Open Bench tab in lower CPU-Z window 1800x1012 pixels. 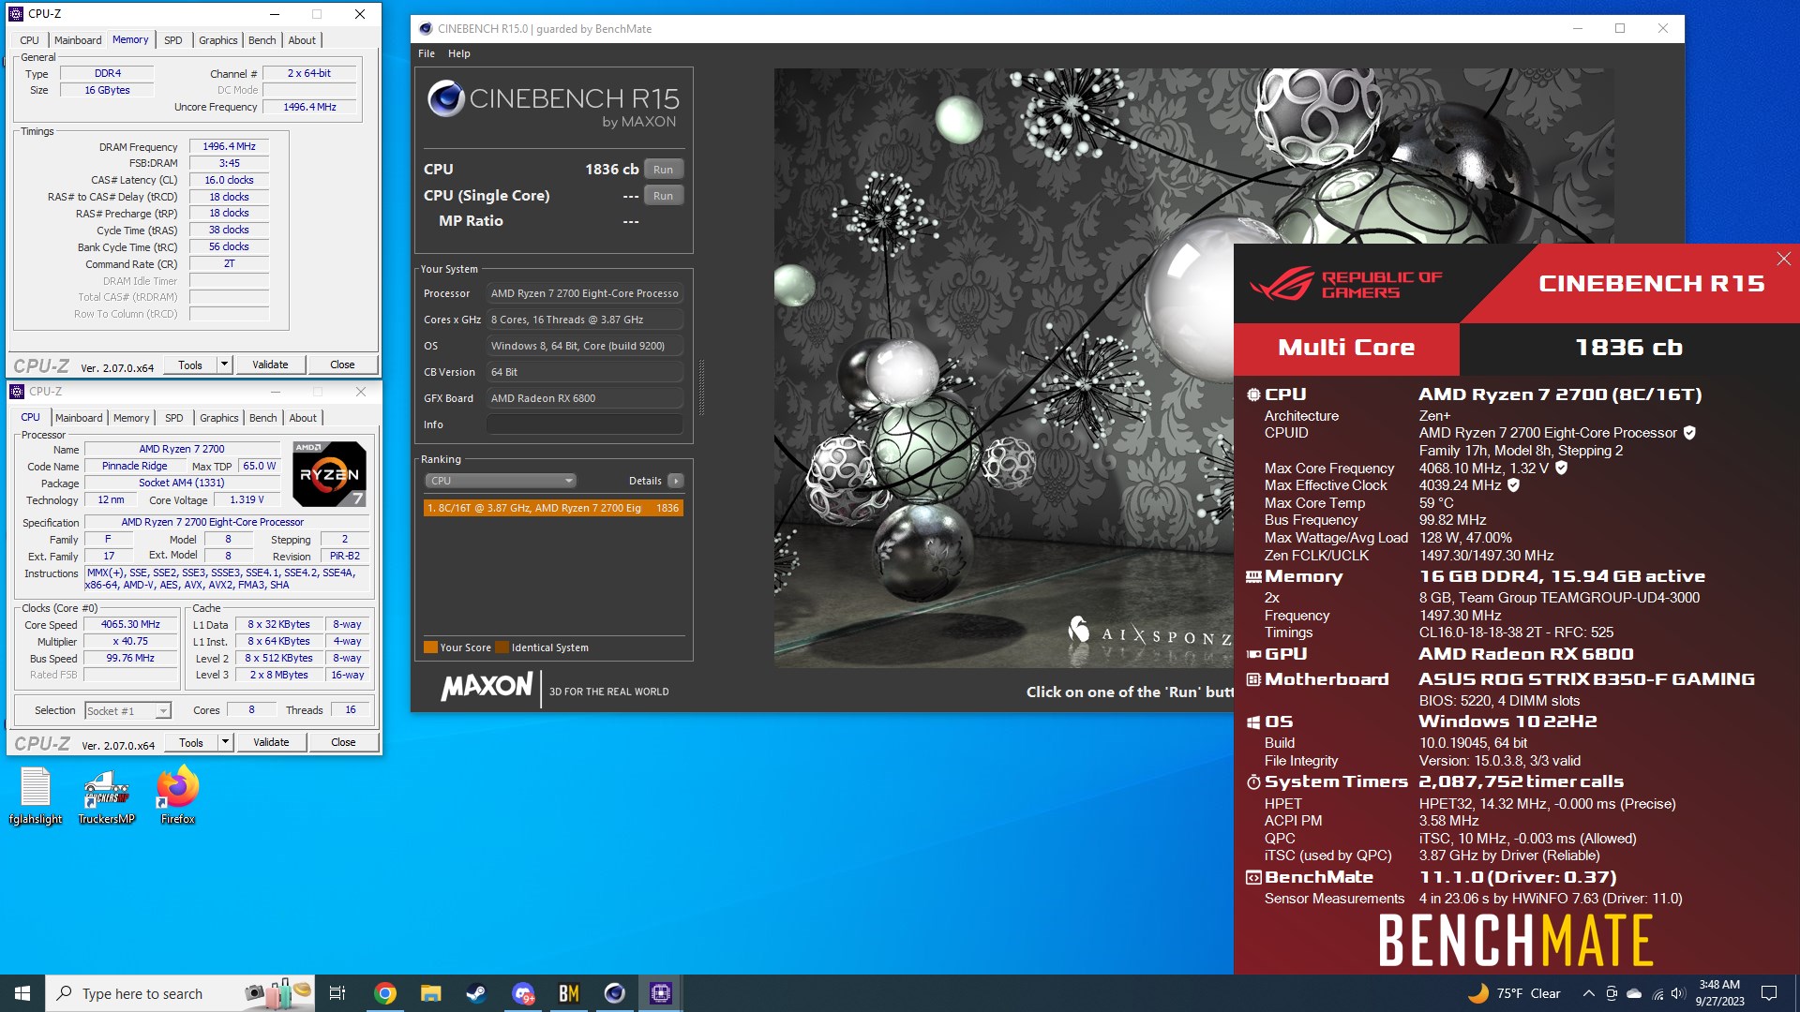point(263,418)
